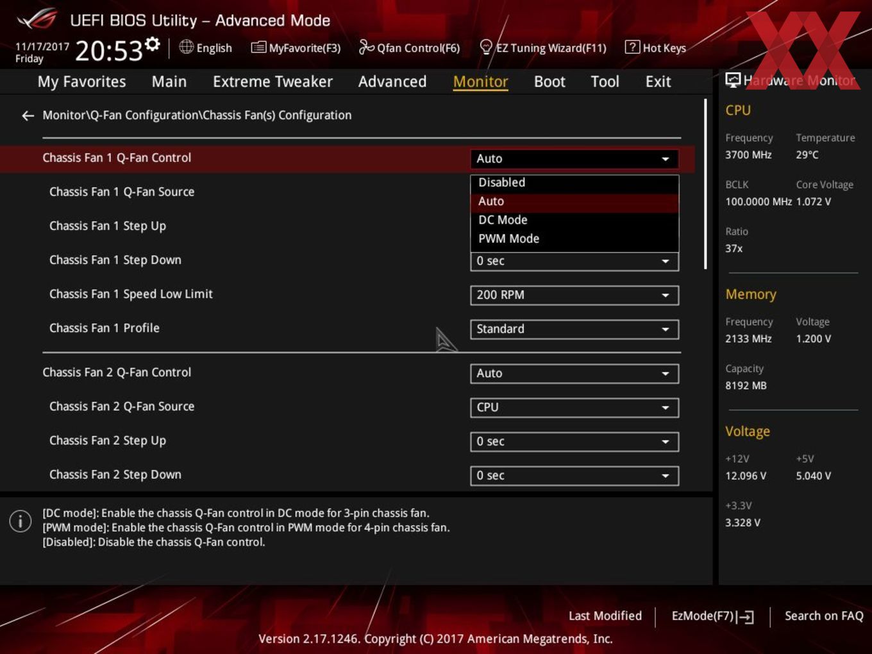Click the globe icon for language
Viewport: 872px width, 654px height.
pyautogui.click(x=186, y=47)
